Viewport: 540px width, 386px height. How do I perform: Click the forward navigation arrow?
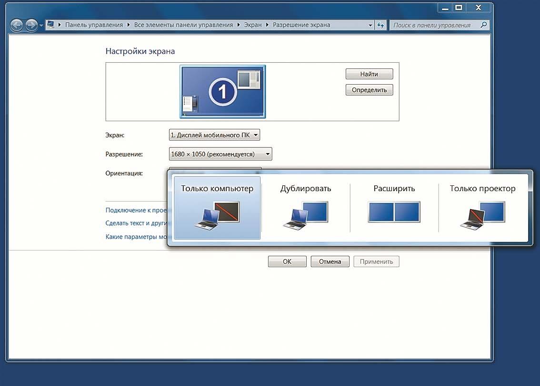coord(31,25)
